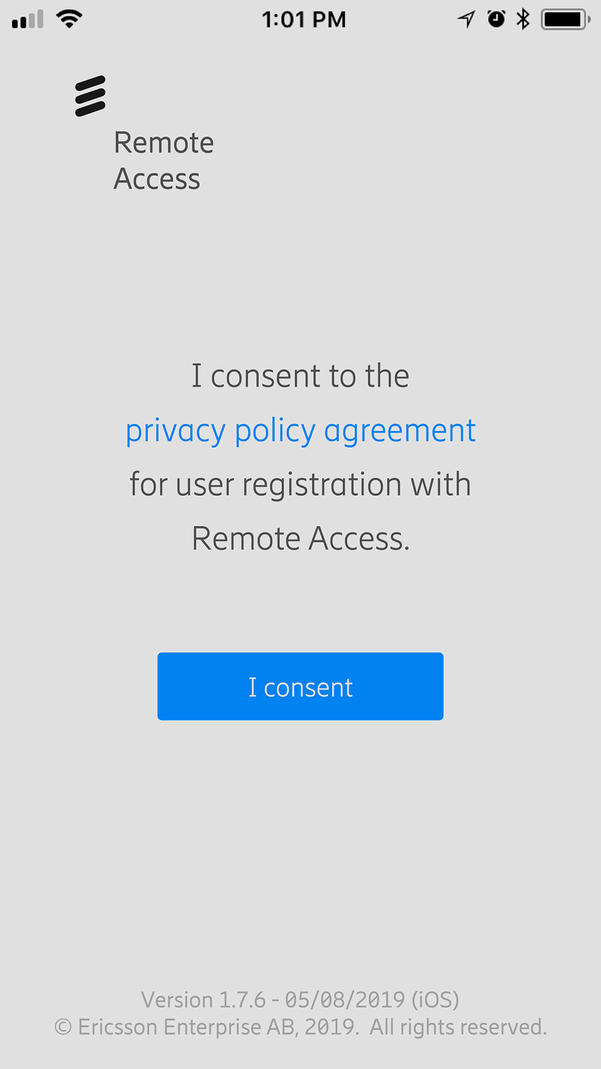Tap the (iOS) label in version line
Image resolution: width=601 pixels, height=1069 pixels.
point(435,1000)
